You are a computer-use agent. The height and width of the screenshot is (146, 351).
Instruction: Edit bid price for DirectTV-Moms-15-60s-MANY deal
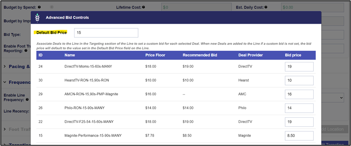coord(299,67)
